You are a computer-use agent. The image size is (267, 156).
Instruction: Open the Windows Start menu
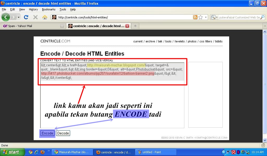[13, 152]
